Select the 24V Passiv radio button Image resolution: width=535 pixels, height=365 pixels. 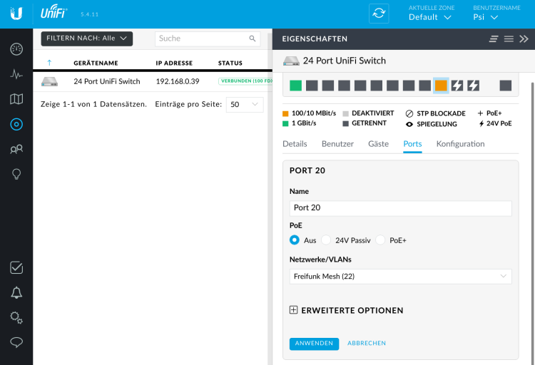pos(326,240)
